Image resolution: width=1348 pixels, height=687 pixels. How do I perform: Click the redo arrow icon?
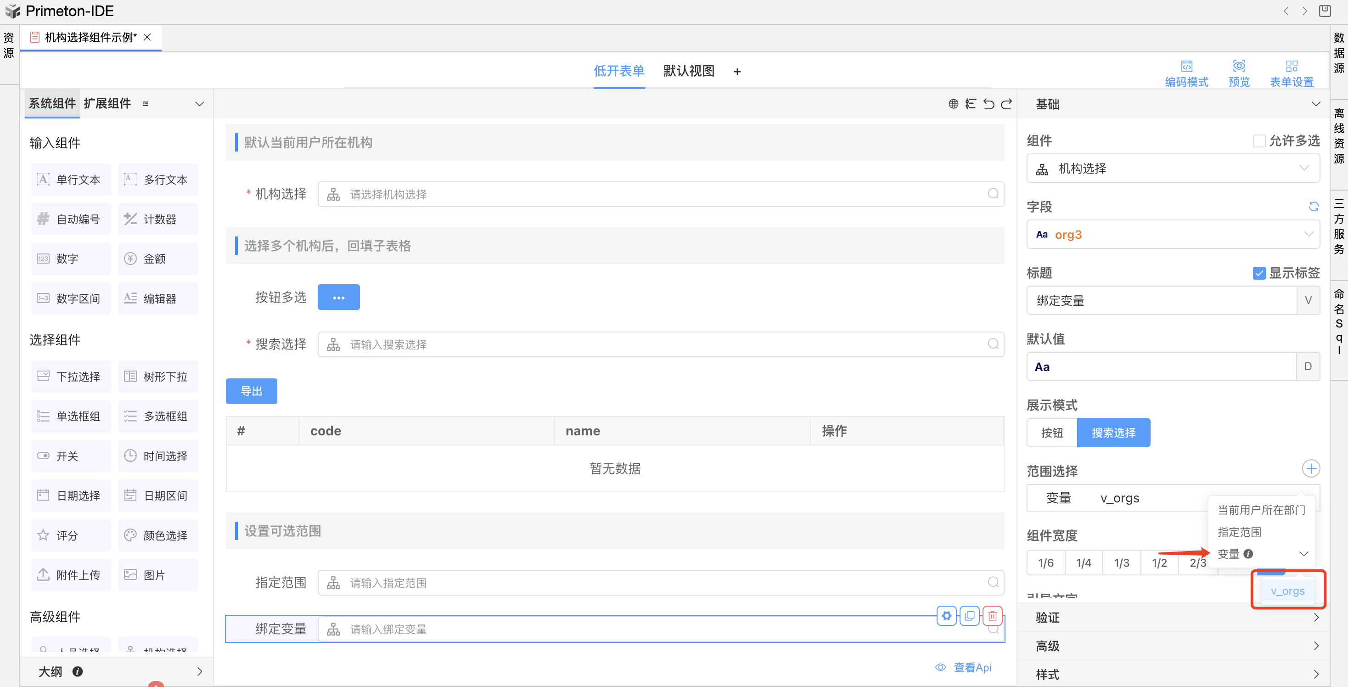click(x=1006, y=104)
